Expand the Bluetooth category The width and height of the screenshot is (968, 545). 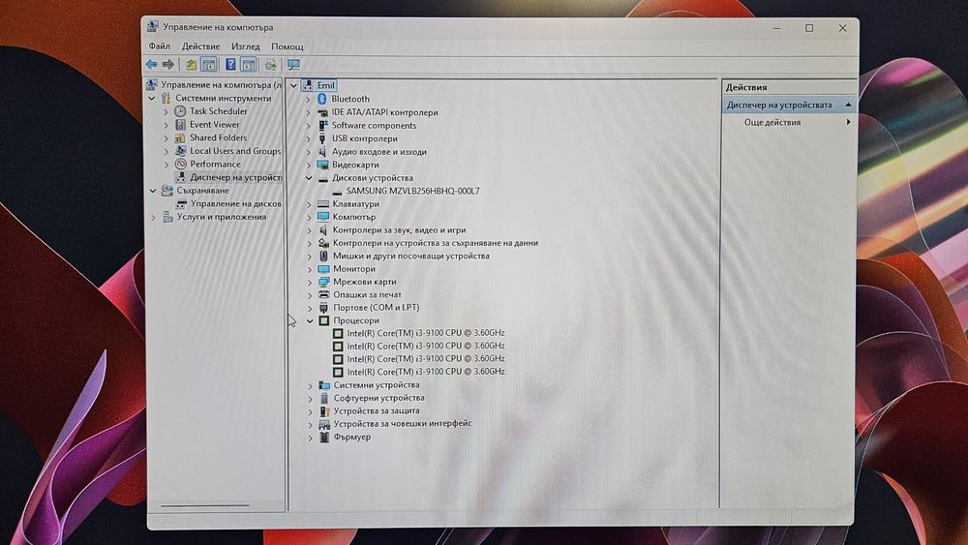pyautogui.click(x=308, y=100)
